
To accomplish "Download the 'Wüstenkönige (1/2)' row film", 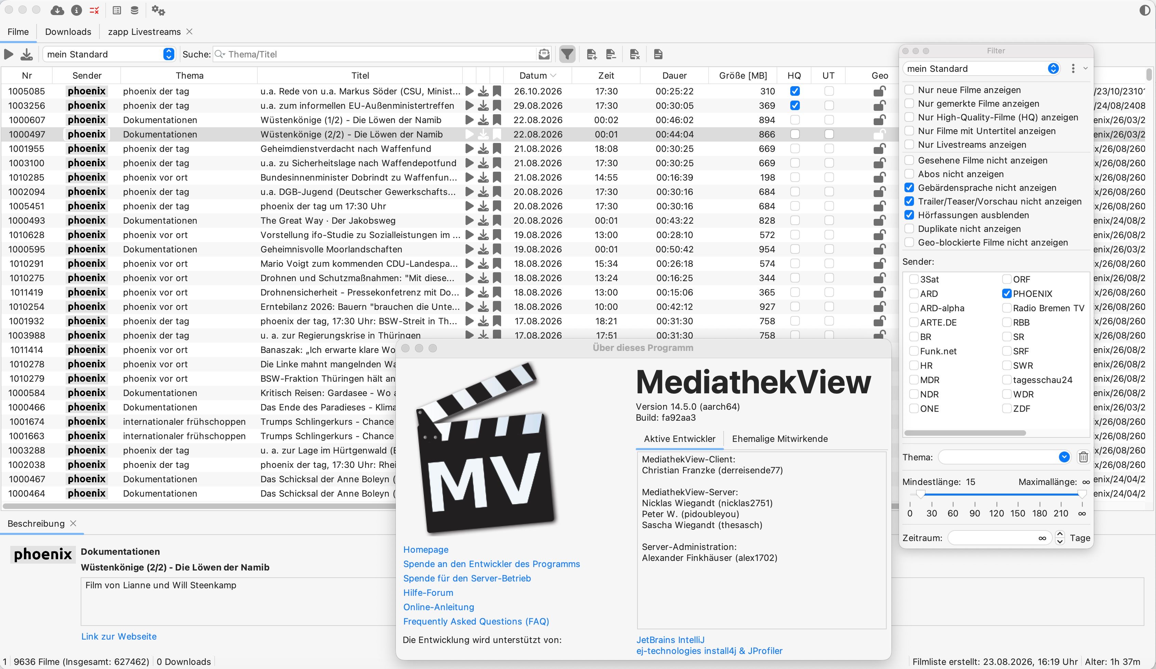I will (x=483, y=120).
